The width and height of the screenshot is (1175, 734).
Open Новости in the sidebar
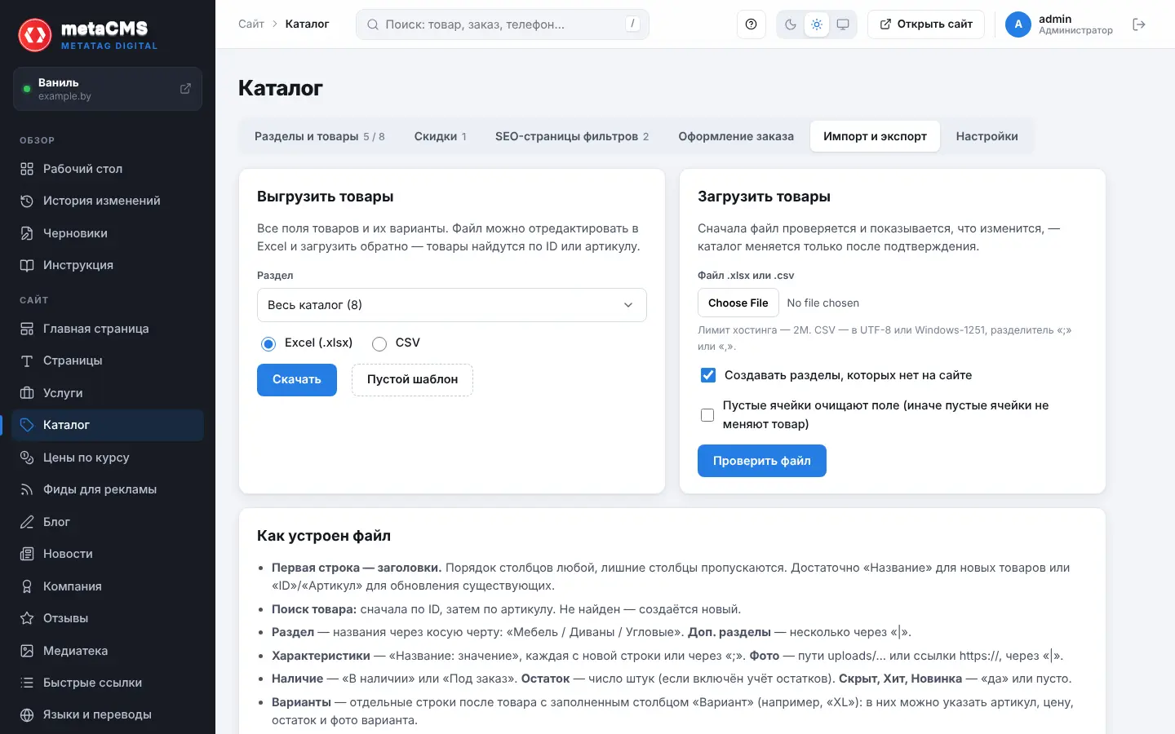tap(108, 554)
